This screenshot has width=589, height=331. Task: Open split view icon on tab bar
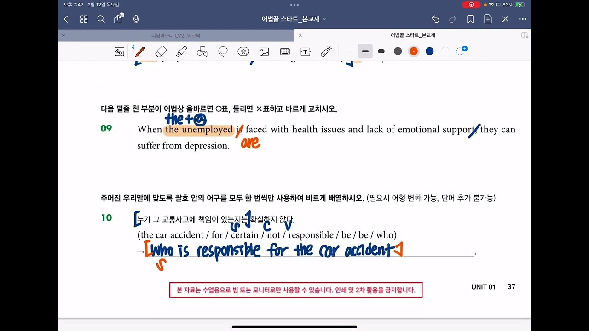525,35
